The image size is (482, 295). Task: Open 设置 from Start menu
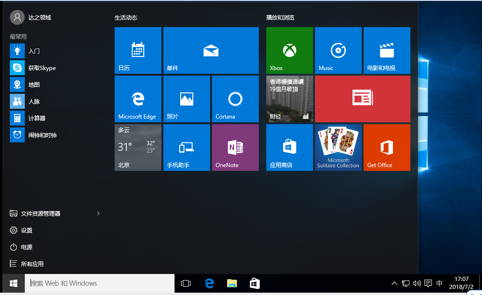tap(26, 230)
